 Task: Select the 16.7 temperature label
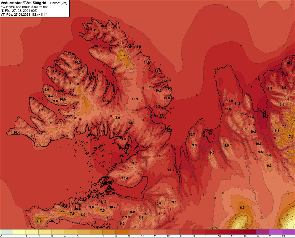click(x=265, y=116)
